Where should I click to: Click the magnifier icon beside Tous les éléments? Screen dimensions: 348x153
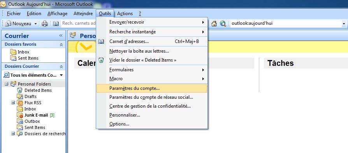click(x=6, y=75)
